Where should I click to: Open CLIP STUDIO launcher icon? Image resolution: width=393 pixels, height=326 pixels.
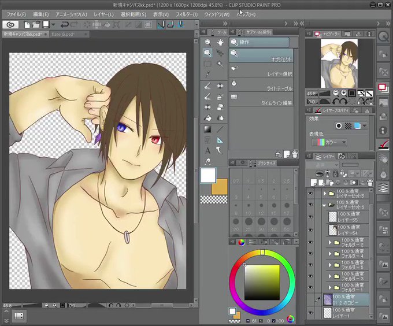coord(10,24)
